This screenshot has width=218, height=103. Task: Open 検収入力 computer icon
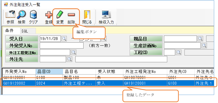pos(106,15)
